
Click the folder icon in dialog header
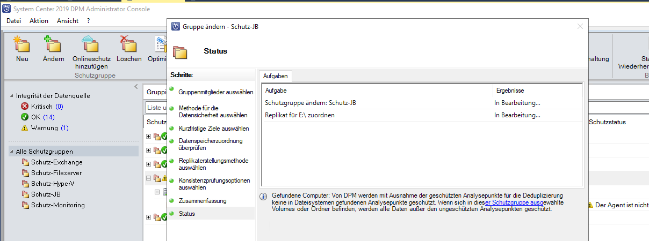coord(181,51)
